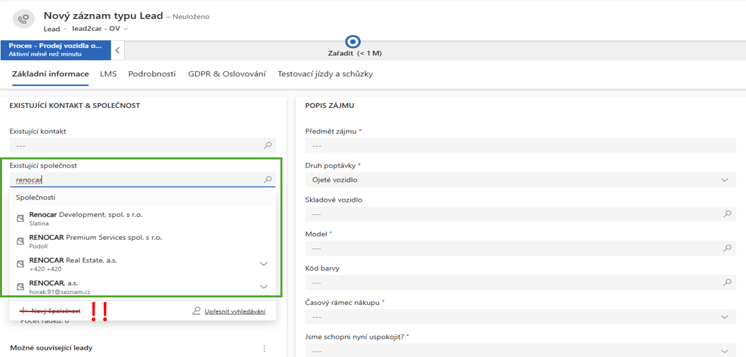Click search icon in Skladové vozidlo field

coord(727,214)
